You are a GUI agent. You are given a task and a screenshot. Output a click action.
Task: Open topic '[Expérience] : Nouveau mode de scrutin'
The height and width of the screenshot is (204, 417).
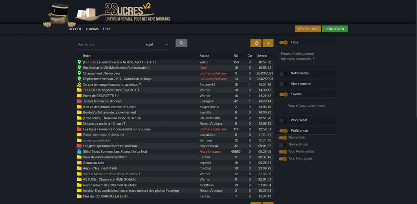click(x=112, y=118)
